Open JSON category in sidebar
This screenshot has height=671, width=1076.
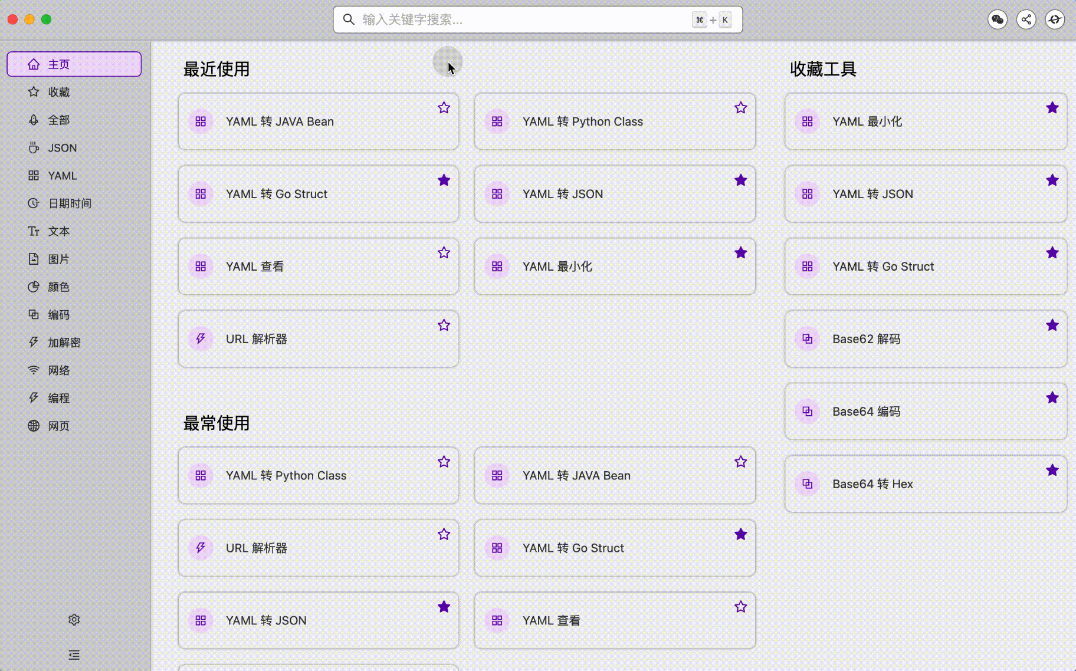pyautogui.click(x=74, y=148)
